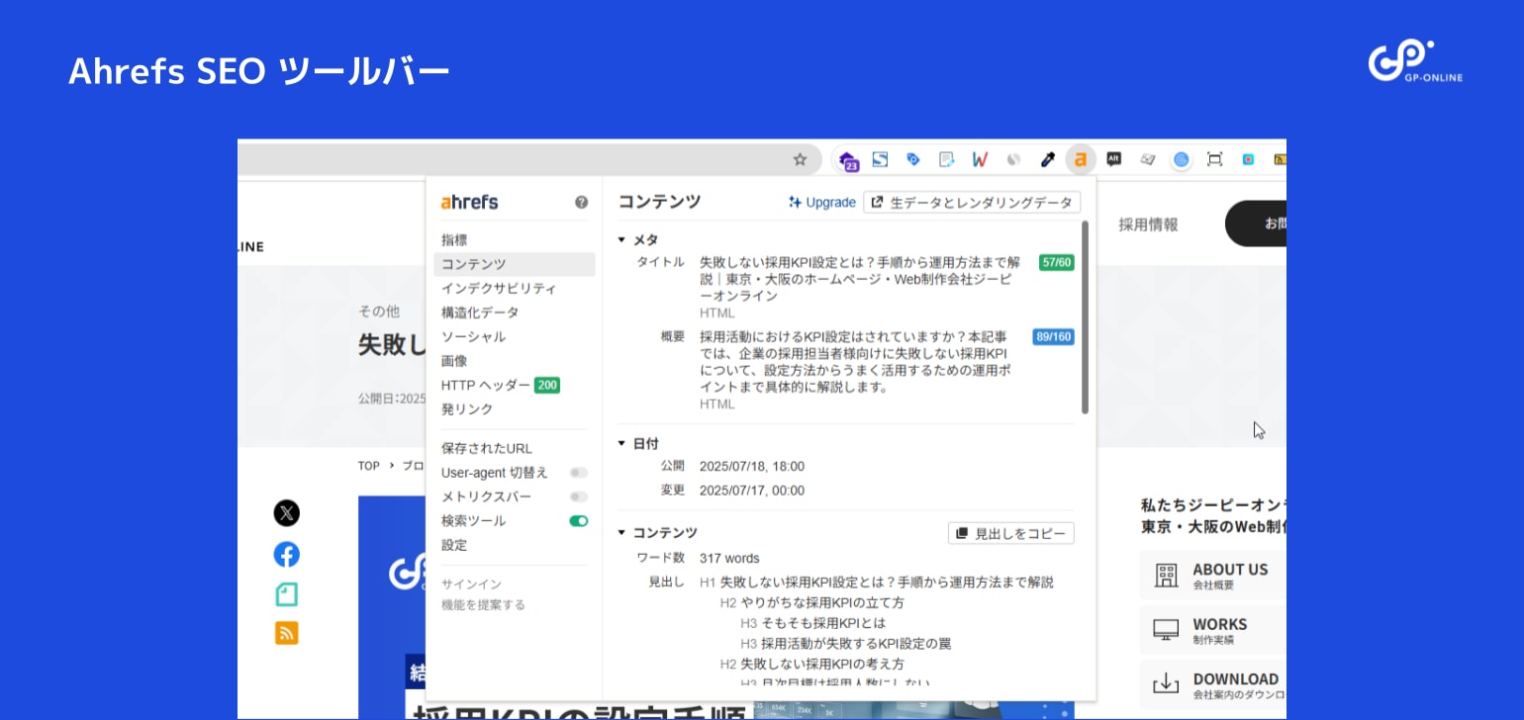1524x720 pixels.
Task: Click H2 失敗しない採用KPIの考え方 heading
Action: (811, 664)
